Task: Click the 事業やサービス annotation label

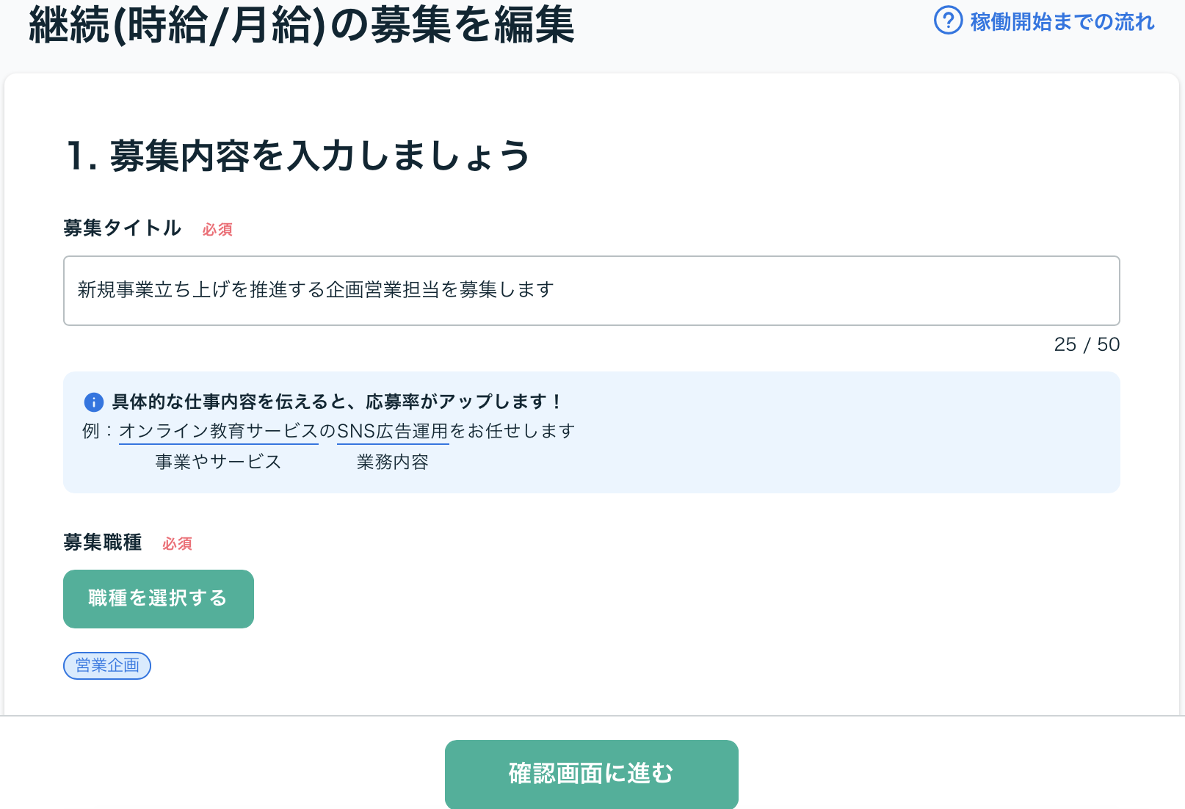Action: (x=218, y=462)
